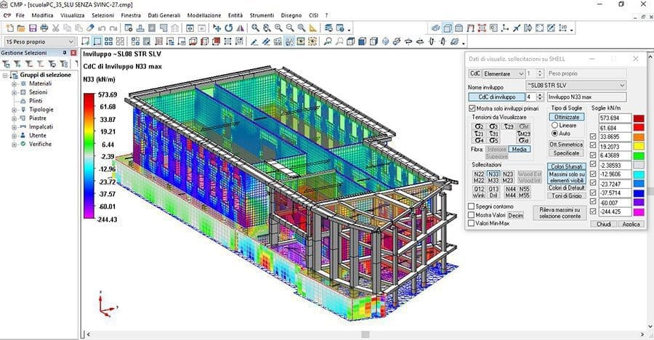
Task: Click the pencil draw icon
Action: click(x=254, y=41)
